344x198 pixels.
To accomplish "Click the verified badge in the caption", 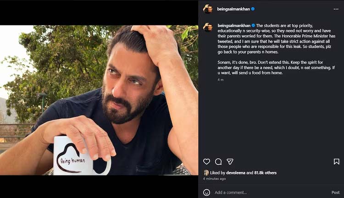I will [253, 25].
